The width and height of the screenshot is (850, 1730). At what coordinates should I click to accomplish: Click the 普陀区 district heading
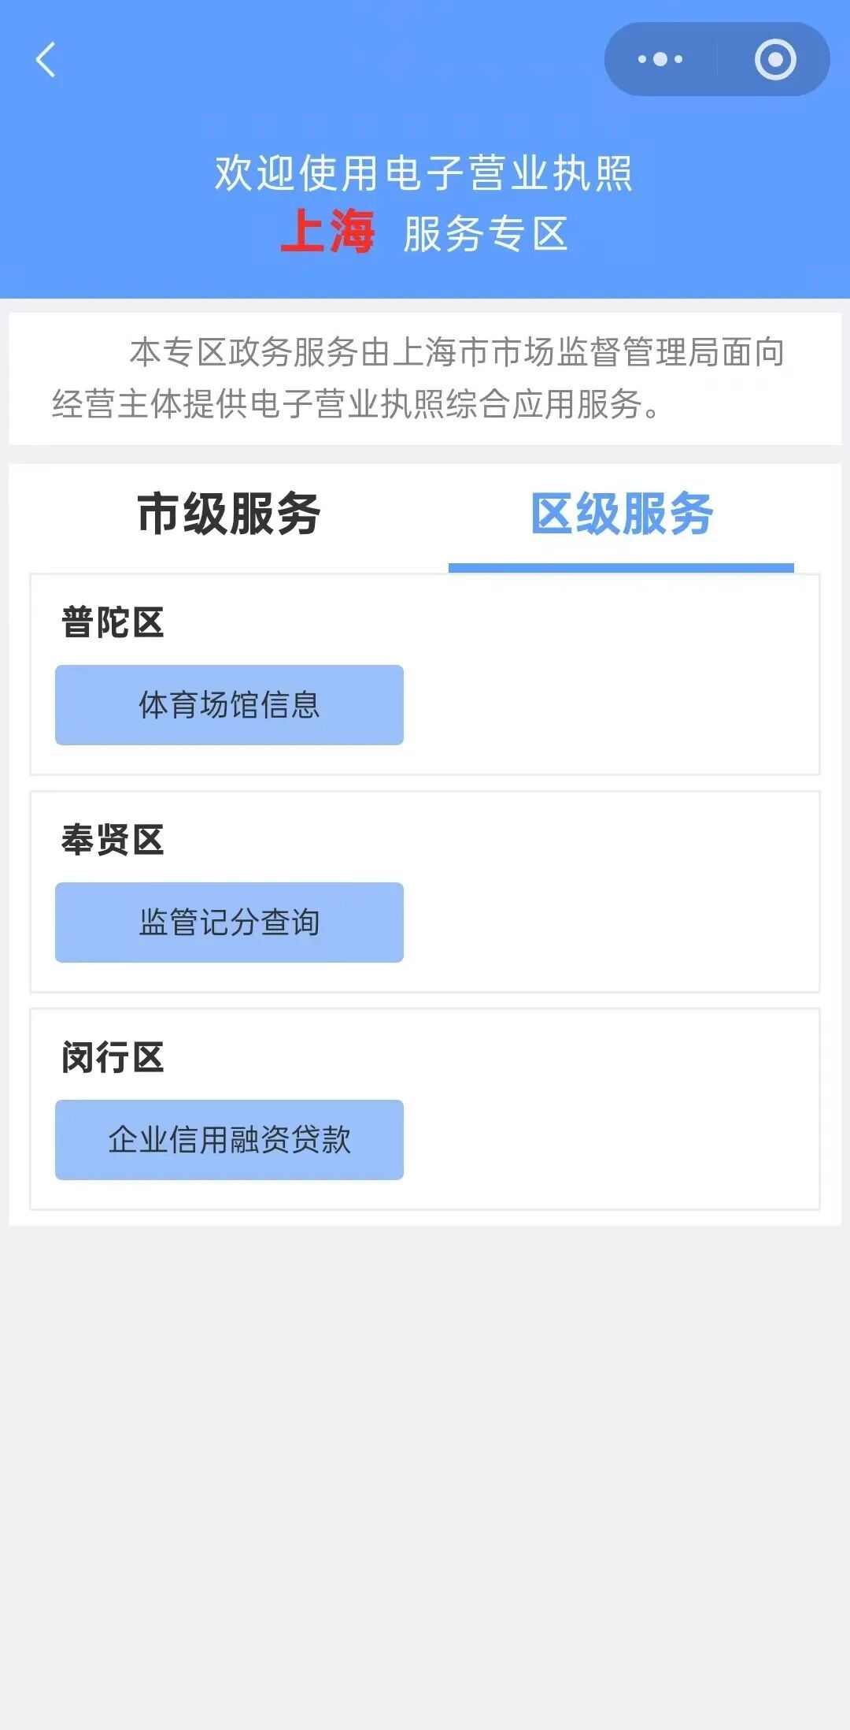click(113, 622)
